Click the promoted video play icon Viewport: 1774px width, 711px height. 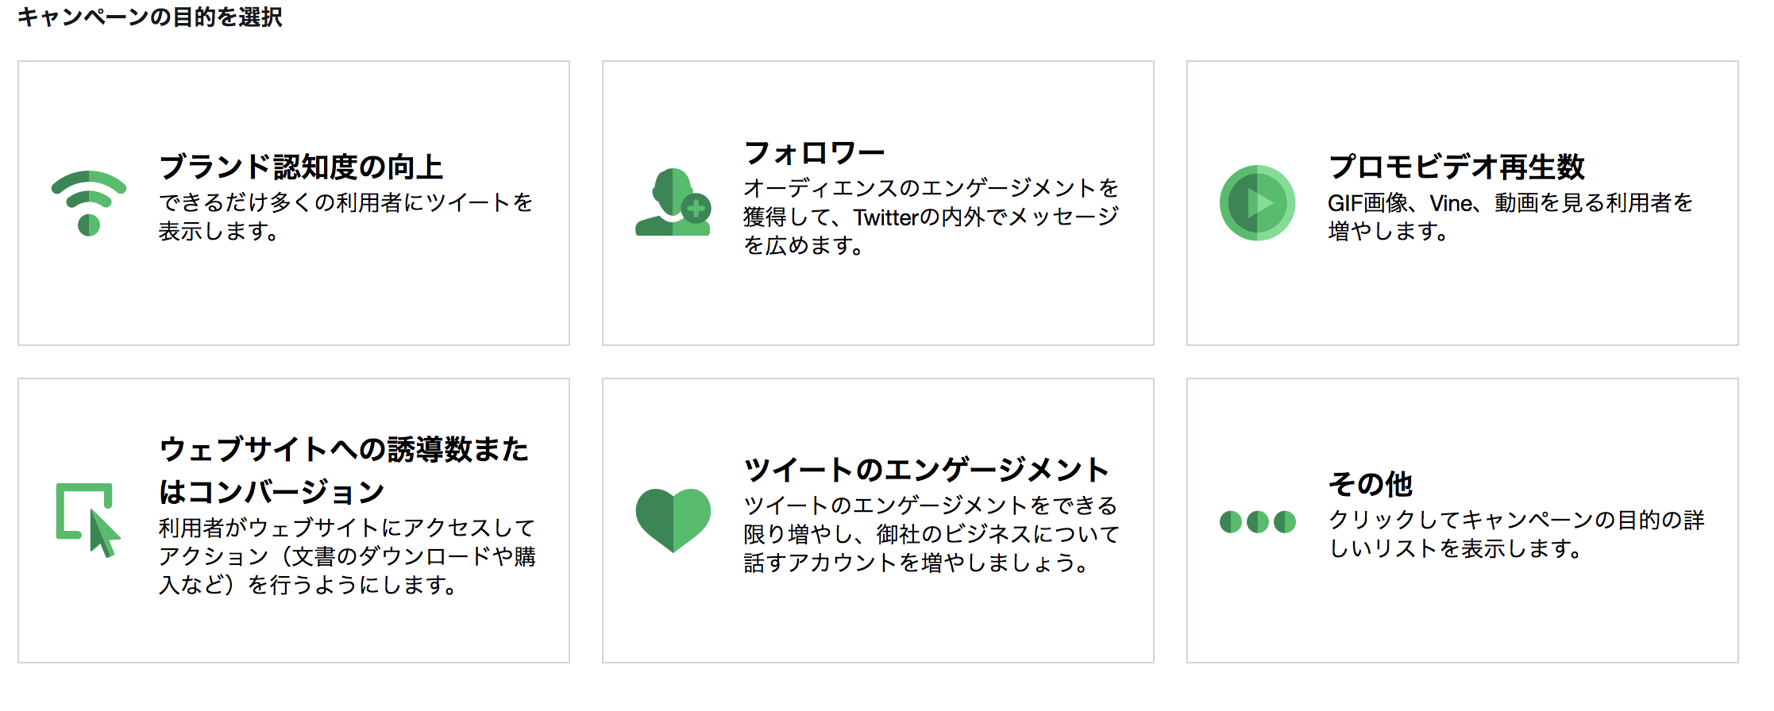[1257, 203]
